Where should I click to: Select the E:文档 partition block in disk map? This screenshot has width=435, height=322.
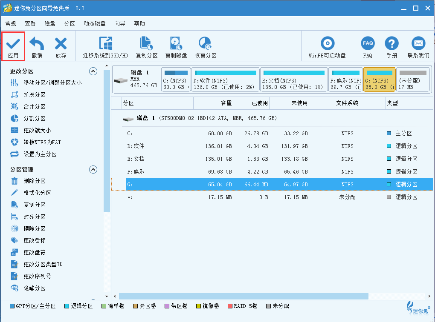(294, 80)
